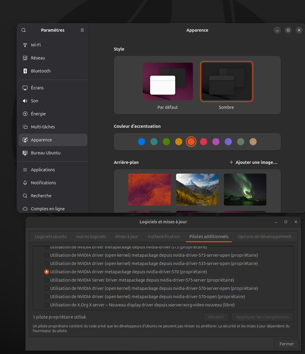
Task: Select the Par défaut light style
Action: [168, 82]
